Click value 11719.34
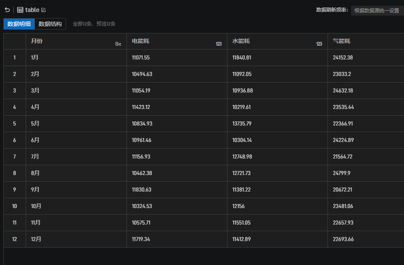This screenshot has width=404, height=265. (x=141, y=239)
